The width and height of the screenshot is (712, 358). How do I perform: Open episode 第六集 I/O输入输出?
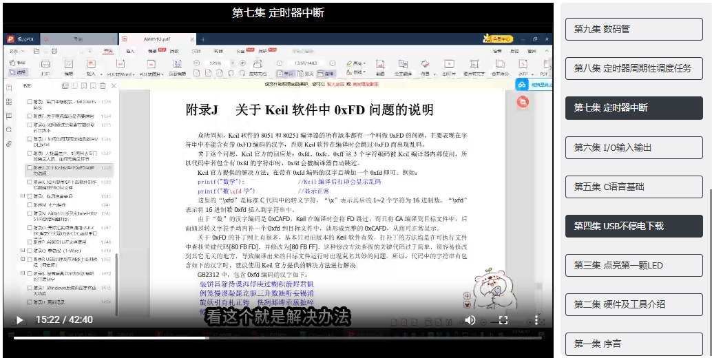tap(634, 147)
